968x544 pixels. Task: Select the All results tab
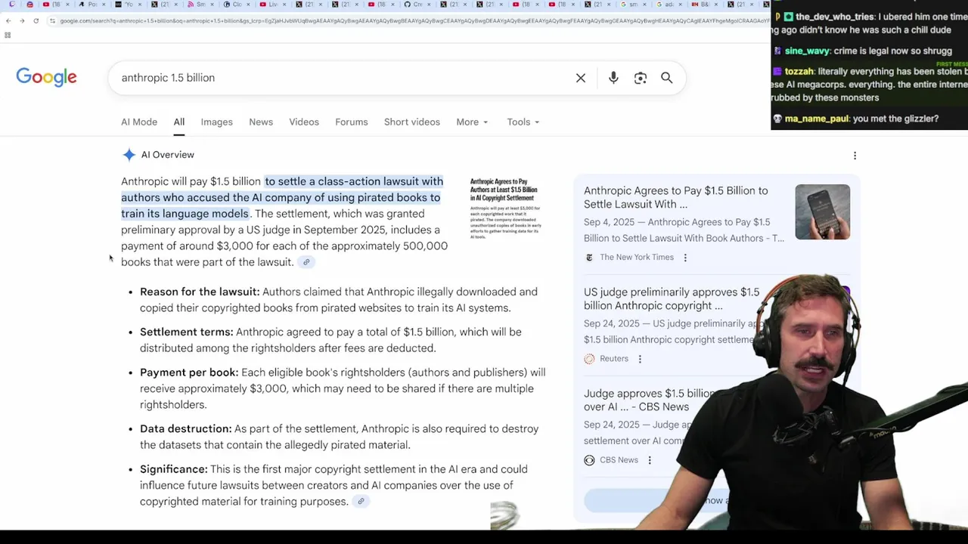pos(178,122)
